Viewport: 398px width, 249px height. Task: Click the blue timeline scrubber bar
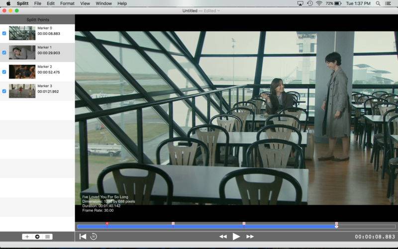[x=206, y=227]
